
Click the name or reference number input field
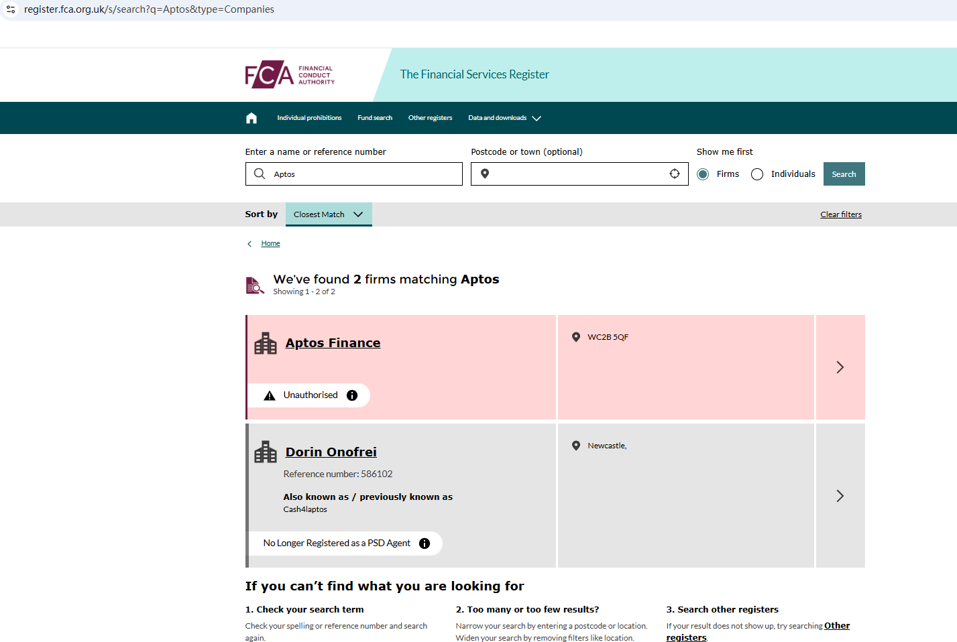(354, 174)
